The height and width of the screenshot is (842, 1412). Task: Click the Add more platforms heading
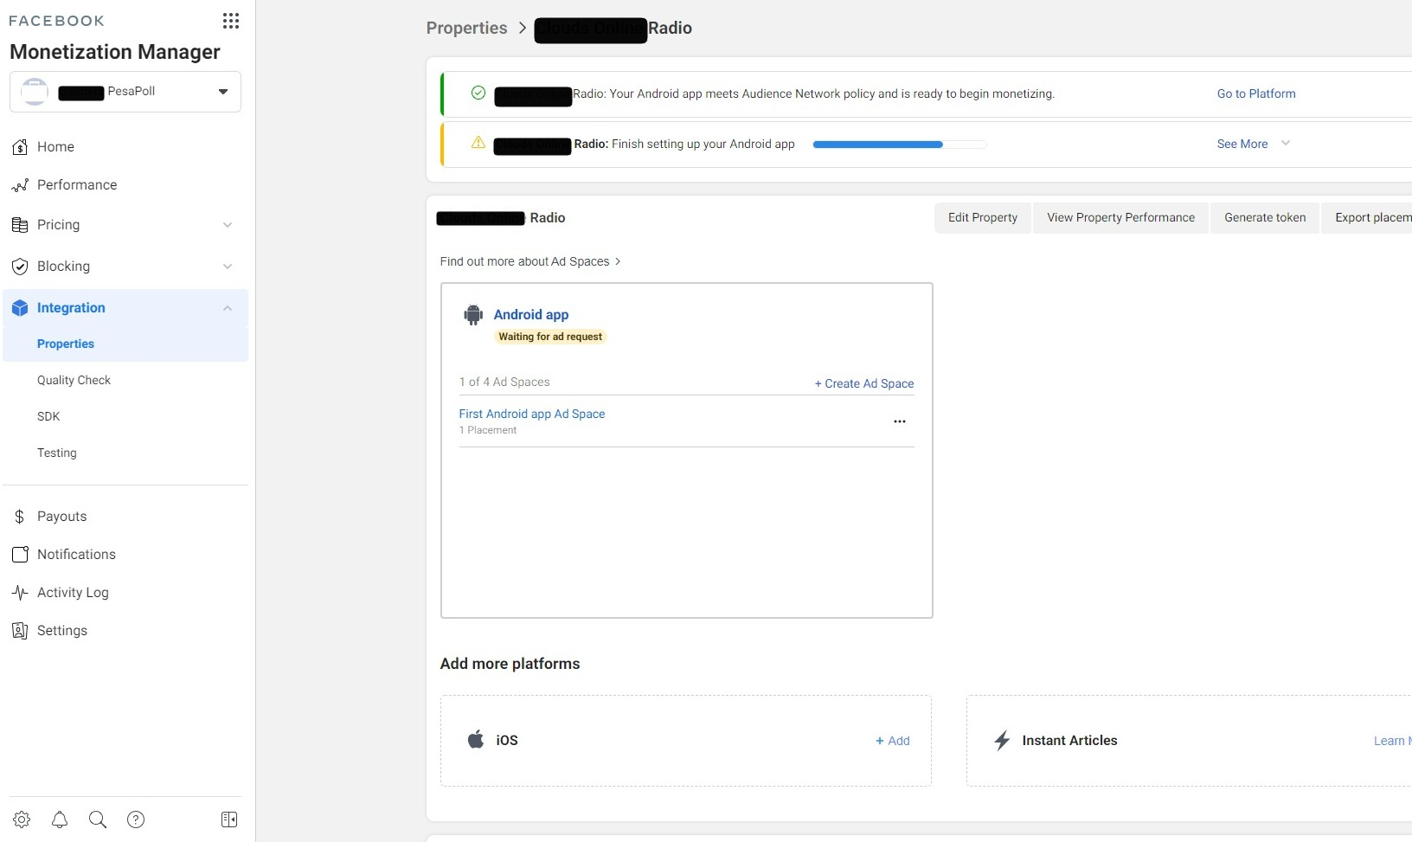[x=510, y=664]
